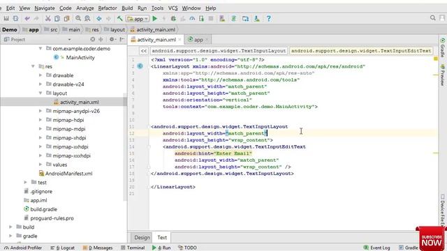Viewport: 447px width, 251px height.
Task: Select AndroidManifest.xml in the project tree
Action: 68,174
